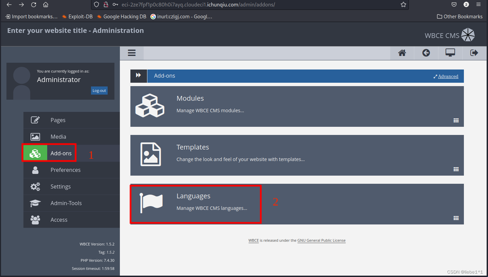Open the Pocket save icon
The image size is (488, 277).
pyautogui.click(x=454, y=5)
